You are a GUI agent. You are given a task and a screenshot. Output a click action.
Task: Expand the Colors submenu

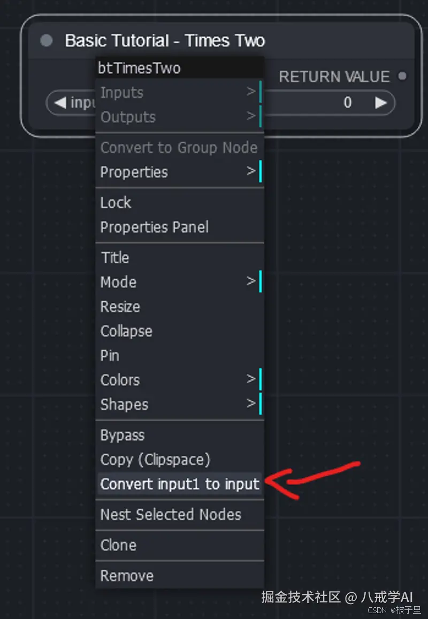(179, 380)
